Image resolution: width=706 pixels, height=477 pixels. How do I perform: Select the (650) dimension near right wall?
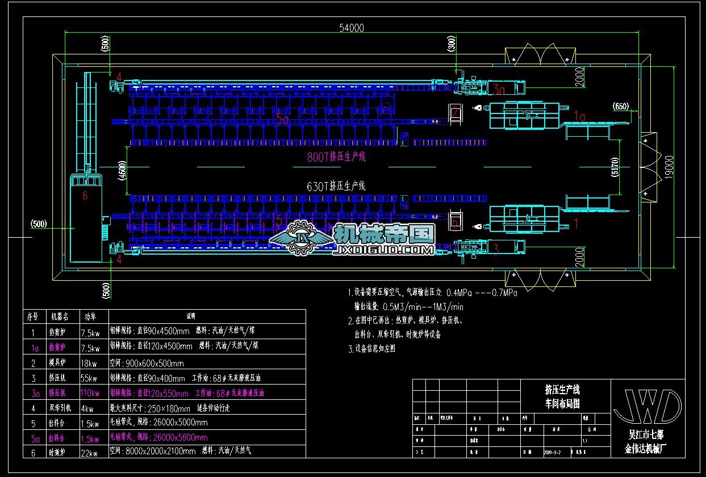(620, 107)
